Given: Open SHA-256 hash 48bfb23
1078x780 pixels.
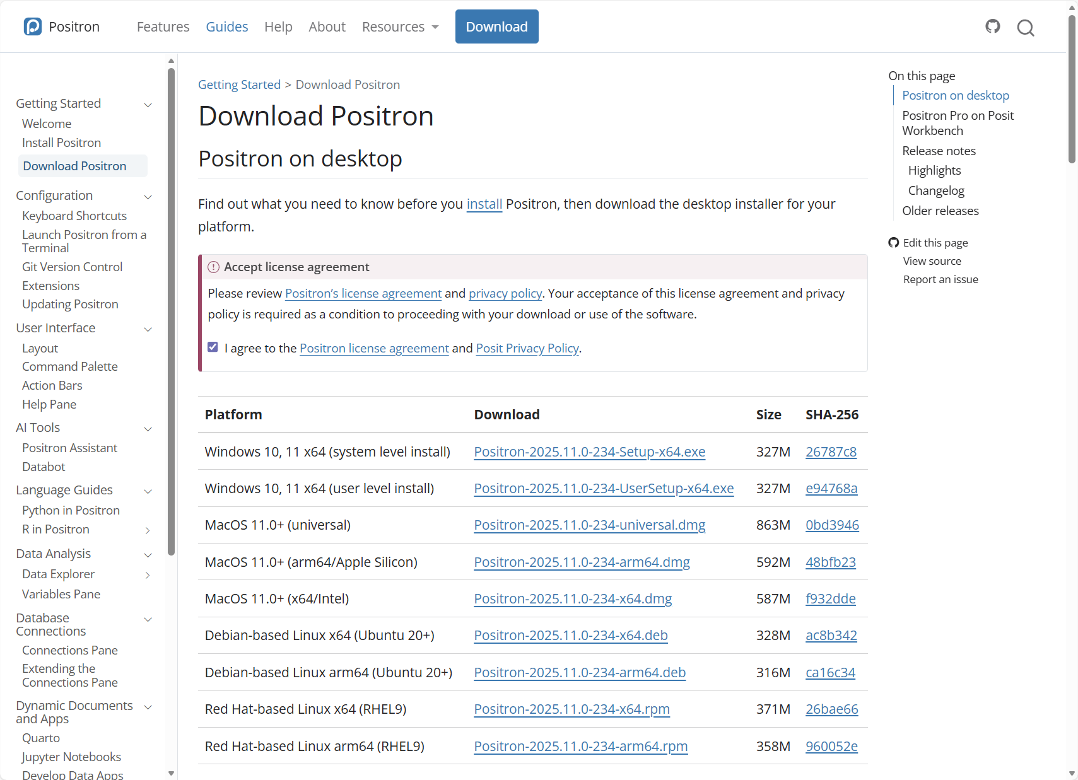Looking at the screenshot, I should click(x=831, y=562).
